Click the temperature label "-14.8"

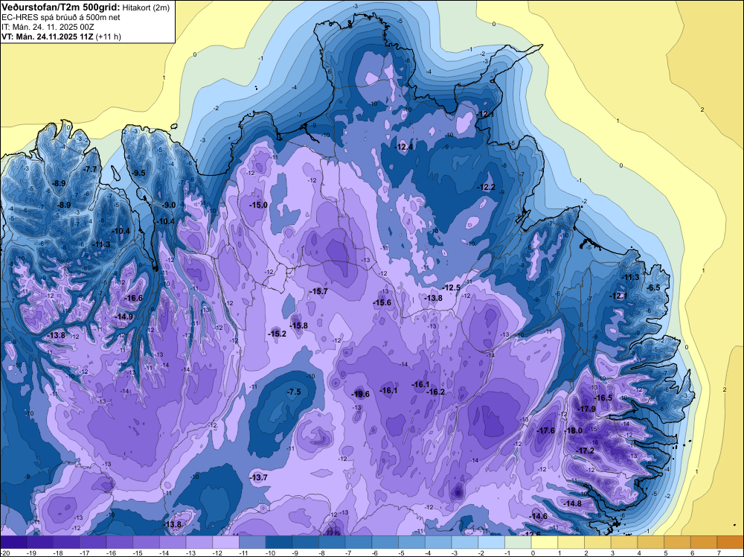pyautogui.click(x=571, y=503)
